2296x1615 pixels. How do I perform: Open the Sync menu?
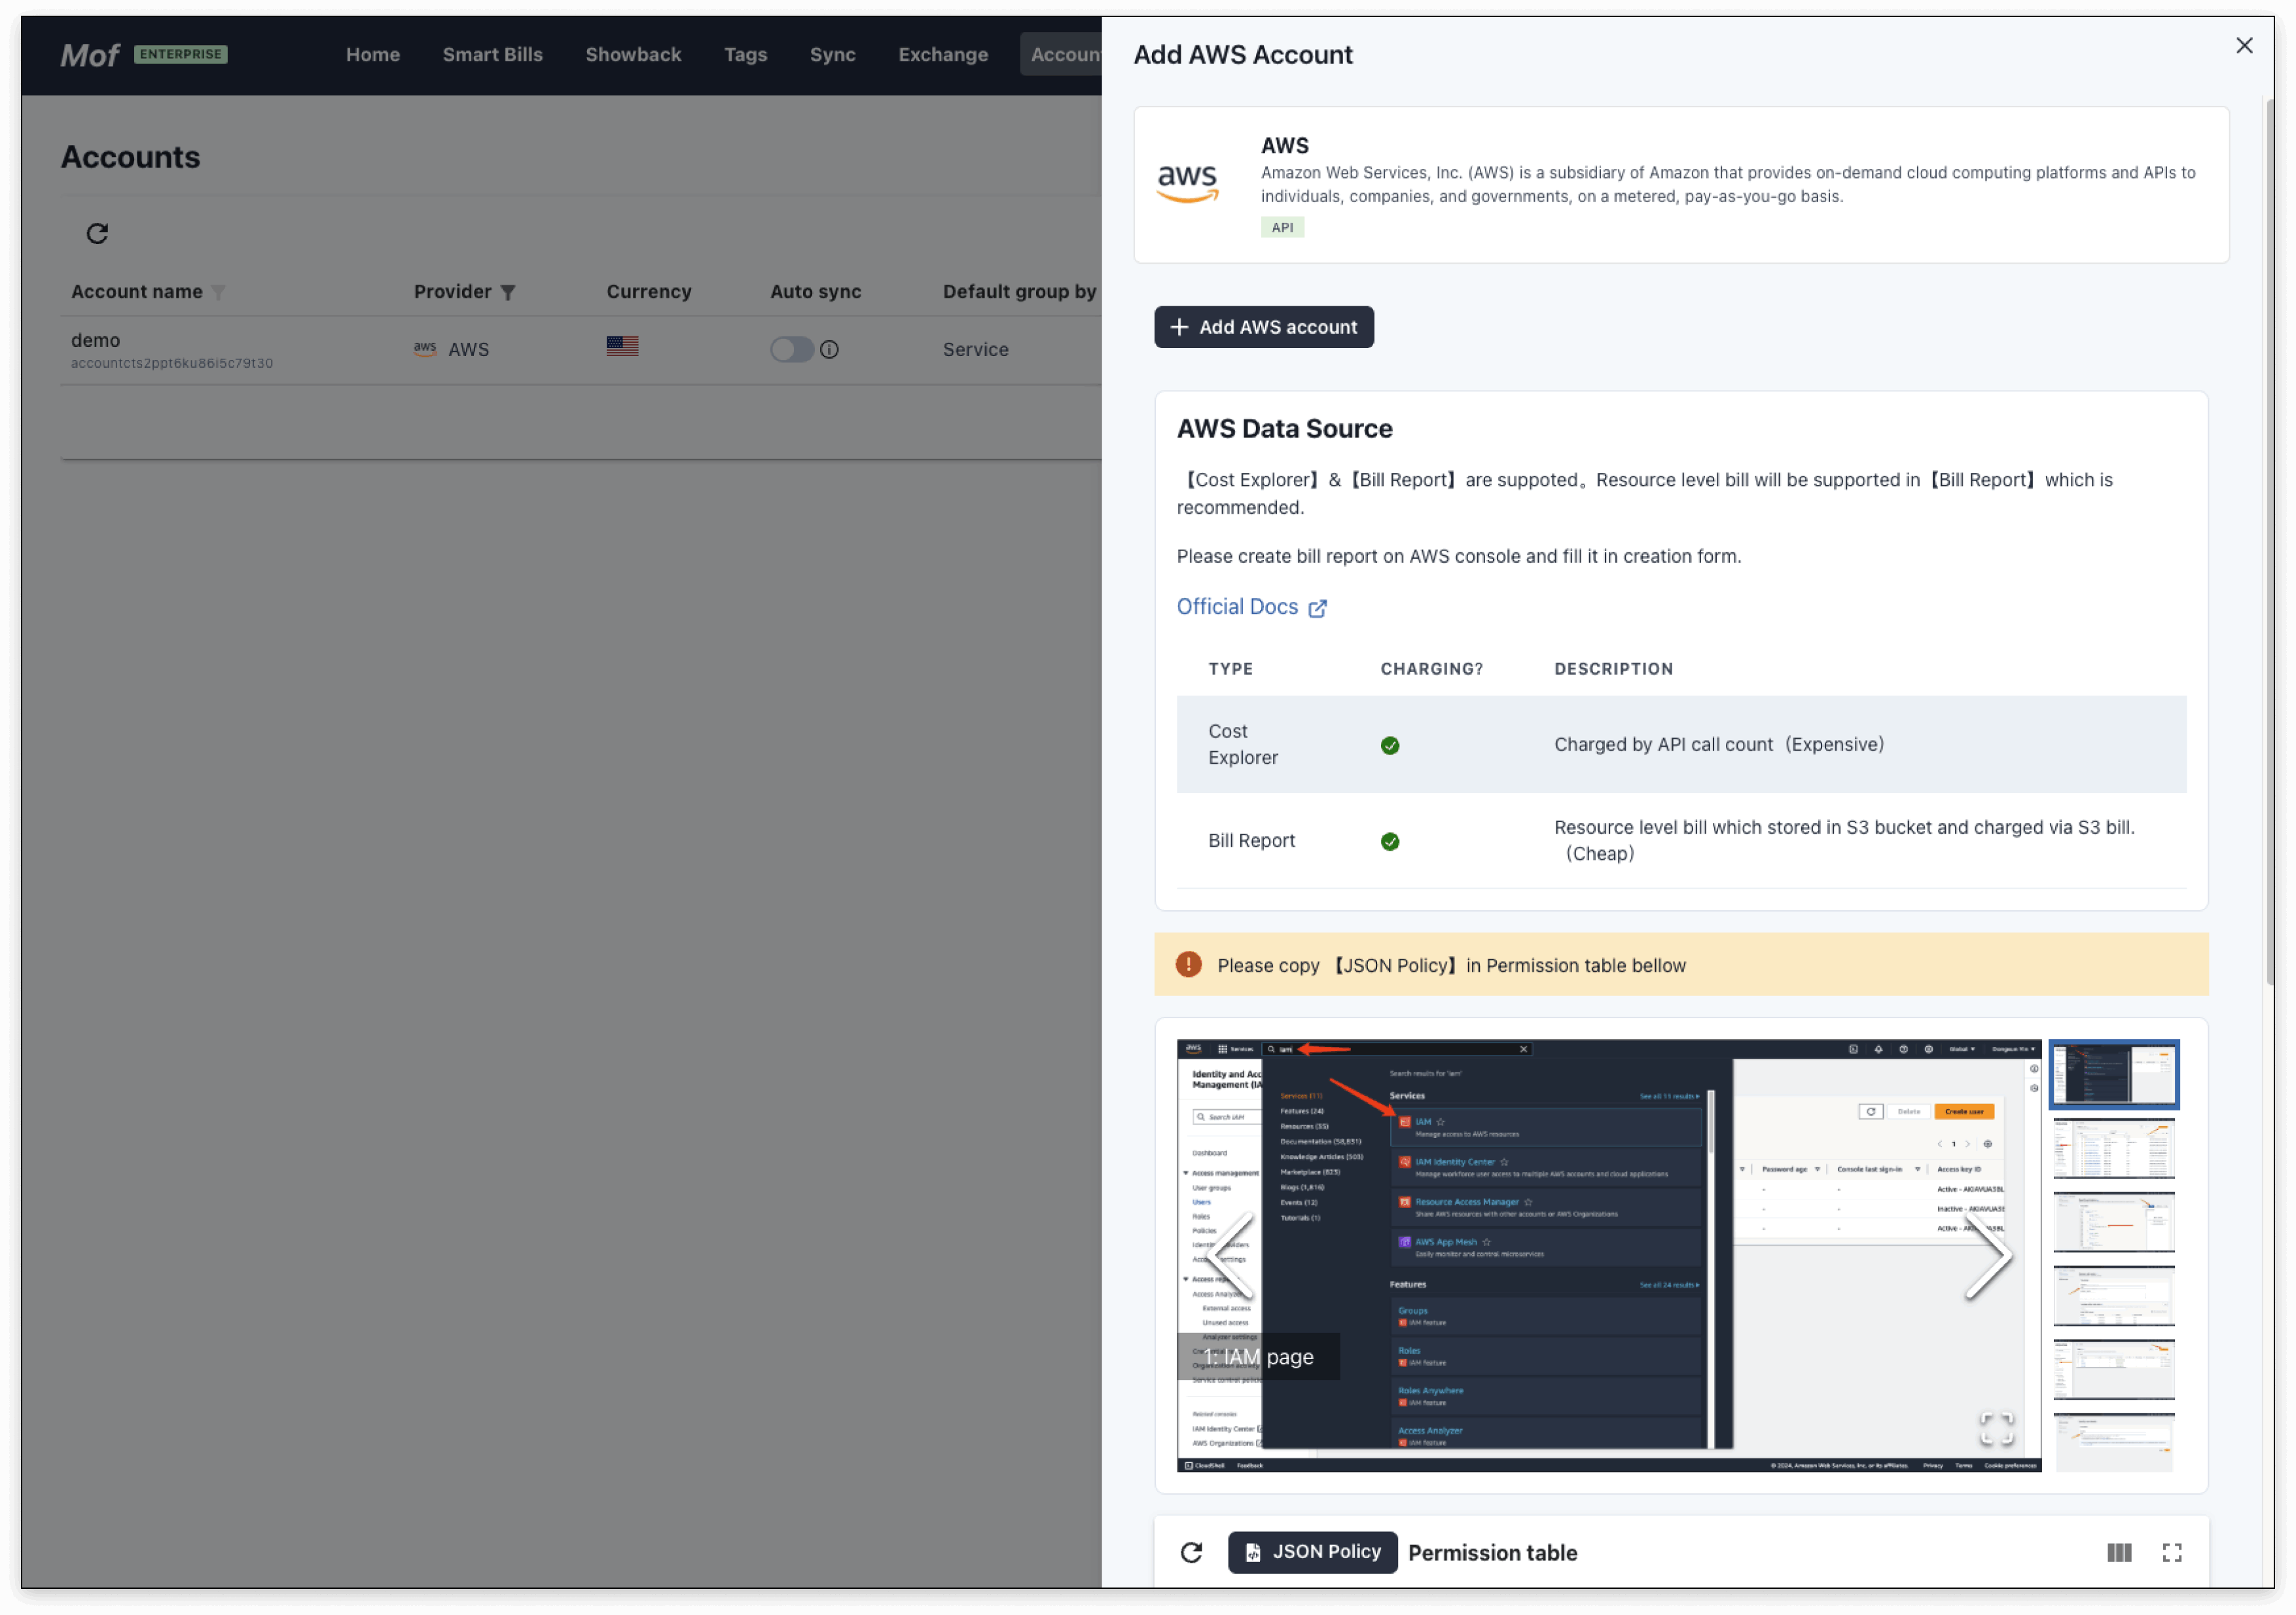tap(832, 54)
